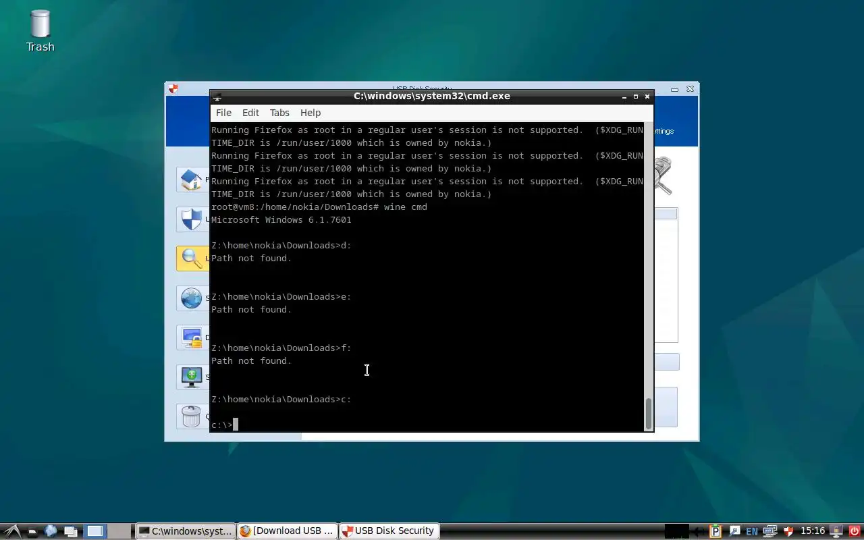
Task: Click the globe icon in USB Disk Security sidebar
Action: [192, 298]
